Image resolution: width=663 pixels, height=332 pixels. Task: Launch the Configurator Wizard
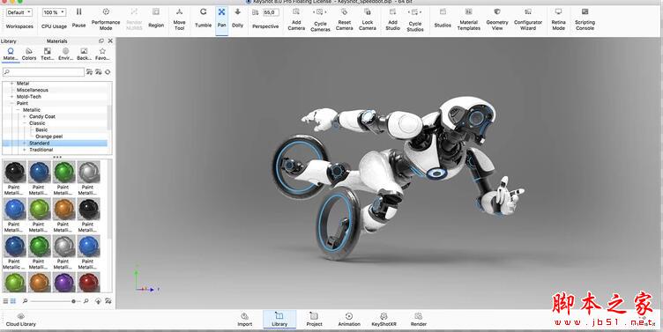pyautogui.click(x=528, y=19)
